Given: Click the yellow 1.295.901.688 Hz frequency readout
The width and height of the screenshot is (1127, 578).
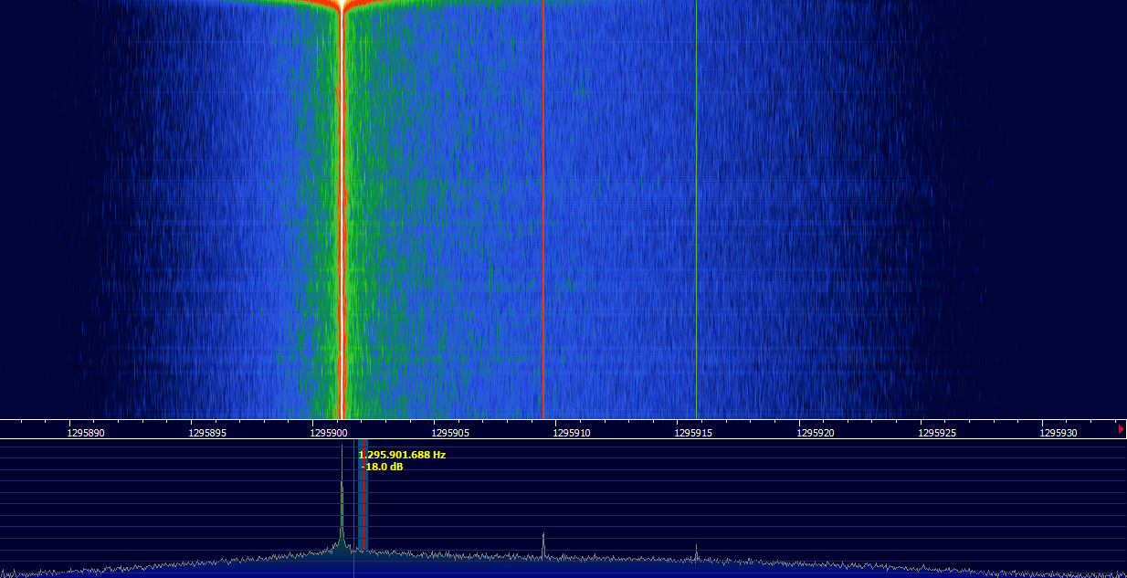Looking at the screenshot, I should tap(402, 454).
